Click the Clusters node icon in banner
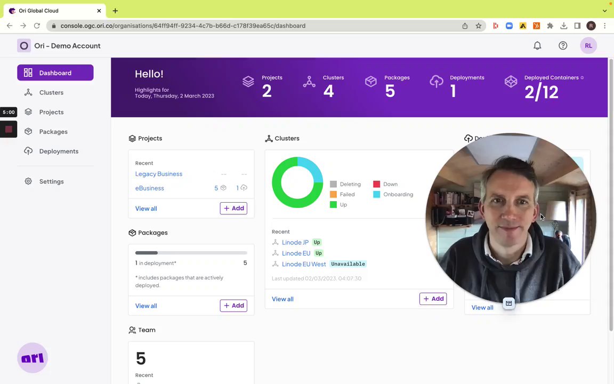Image resolution: width=614 pixels, height=384 pixels. 309,82
